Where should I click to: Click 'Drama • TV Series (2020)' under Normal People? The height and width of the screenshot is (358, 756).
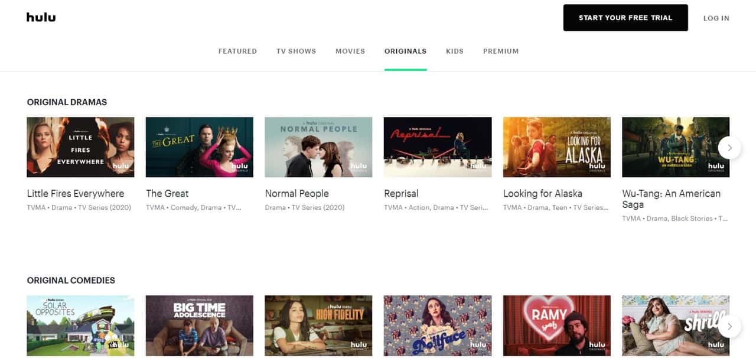305,208
